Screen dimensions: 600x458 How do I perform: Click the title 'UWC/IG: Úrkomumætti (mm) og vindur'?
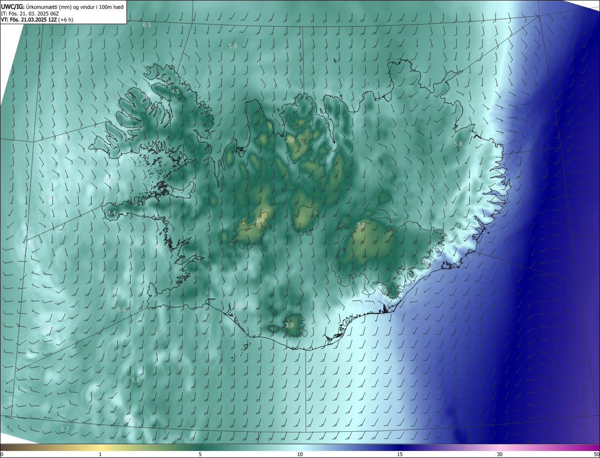click(x=63, y=7)
